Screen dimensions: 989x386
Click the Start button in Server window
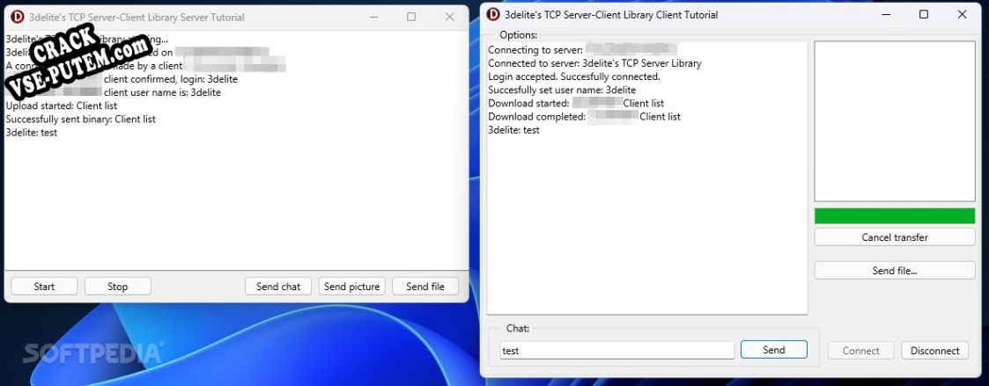pos(44,287)
